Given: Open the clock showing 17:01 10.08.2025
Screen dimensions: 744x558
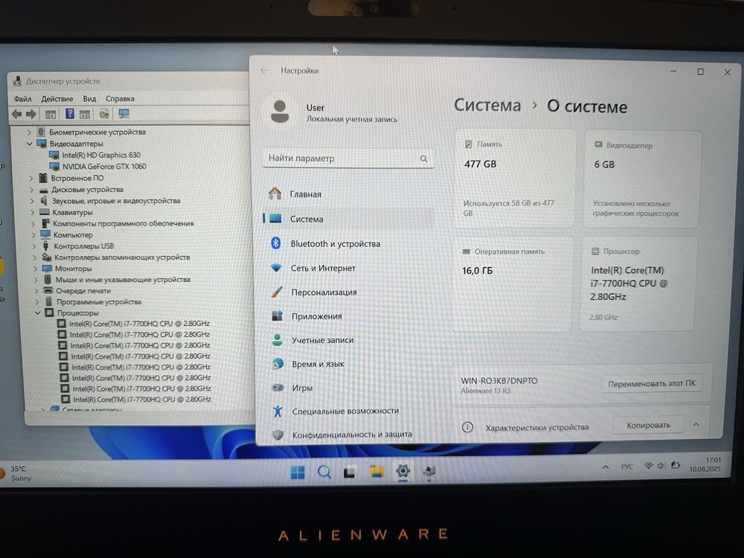Looking at the screenshot, I should pyautogui.click(x=705, y=464).
